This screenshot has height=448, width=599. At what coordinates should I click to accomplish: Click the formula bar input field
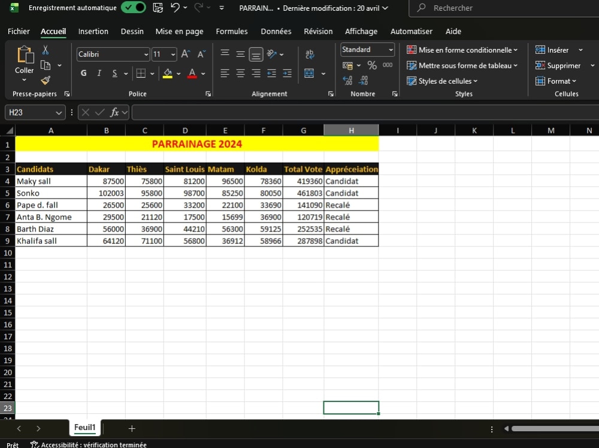pyautogui.click(x=365, y=112)
